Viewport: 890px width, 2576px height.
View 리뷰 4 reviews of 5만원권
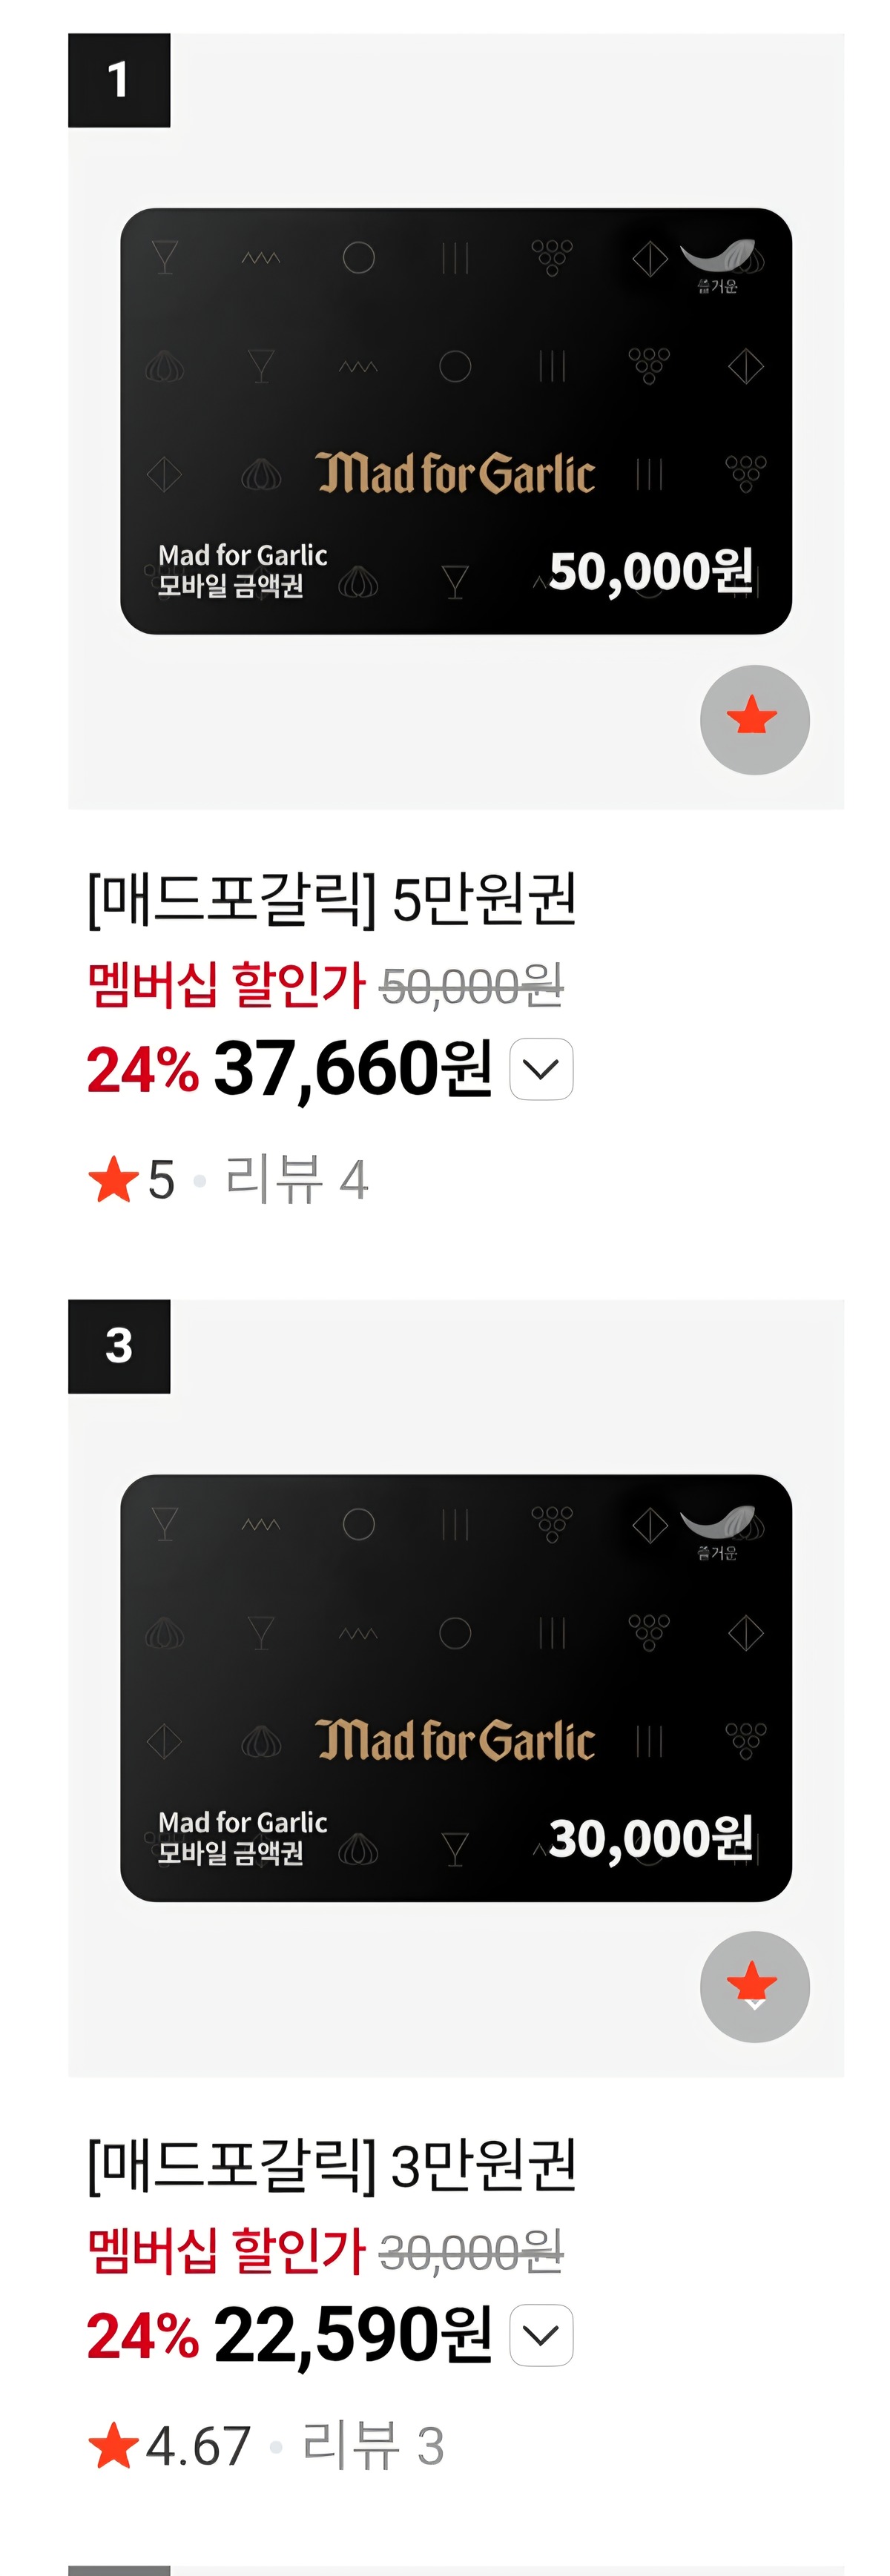pyautogui.click(x=297, y=1179)
